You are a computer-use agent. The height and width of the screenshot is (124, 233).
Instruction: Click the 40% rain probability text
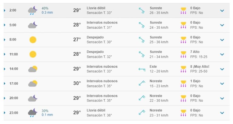point(45,8)
